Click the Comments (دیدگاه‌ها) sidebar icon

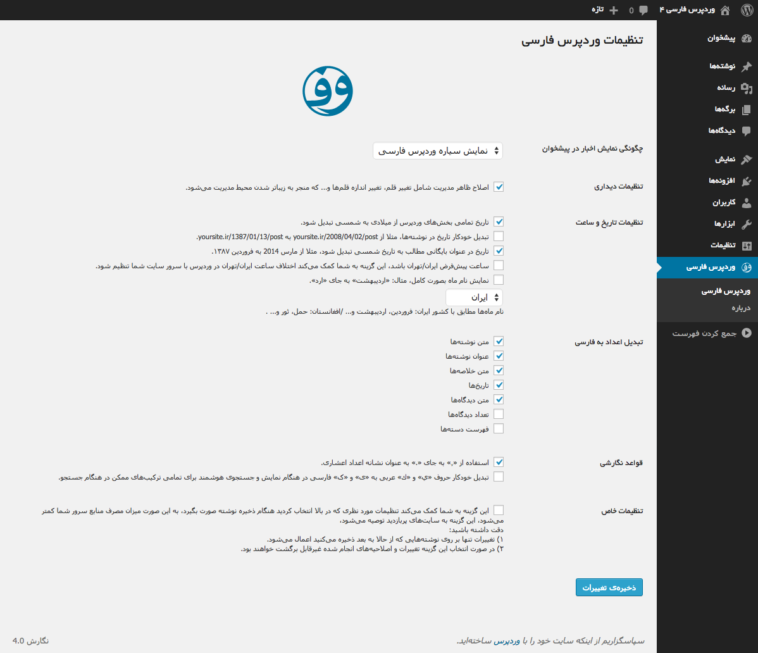click(x=747, y=131)
